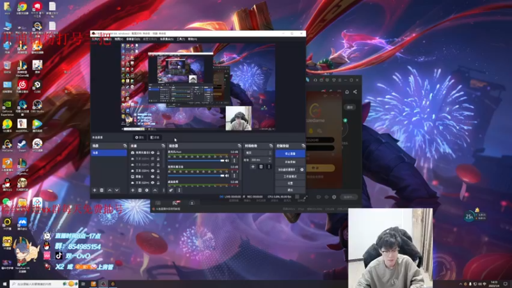Move scene up in Scenes panel

click(x=109, y=190)
